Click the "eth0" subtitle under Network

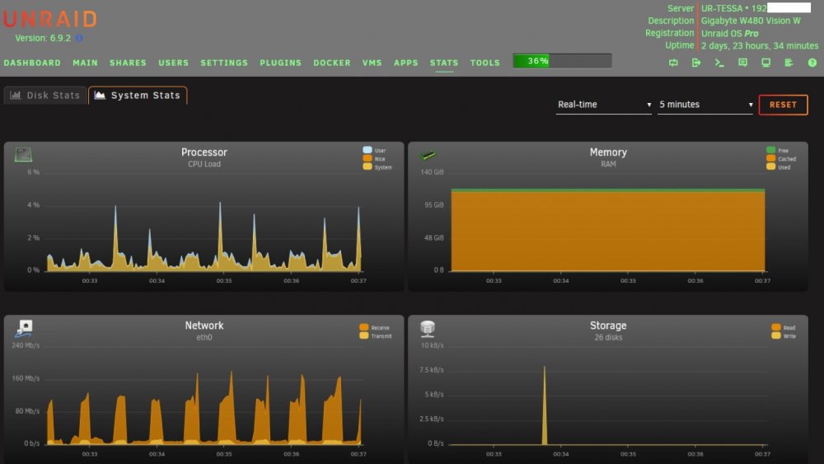pos(204,337)
